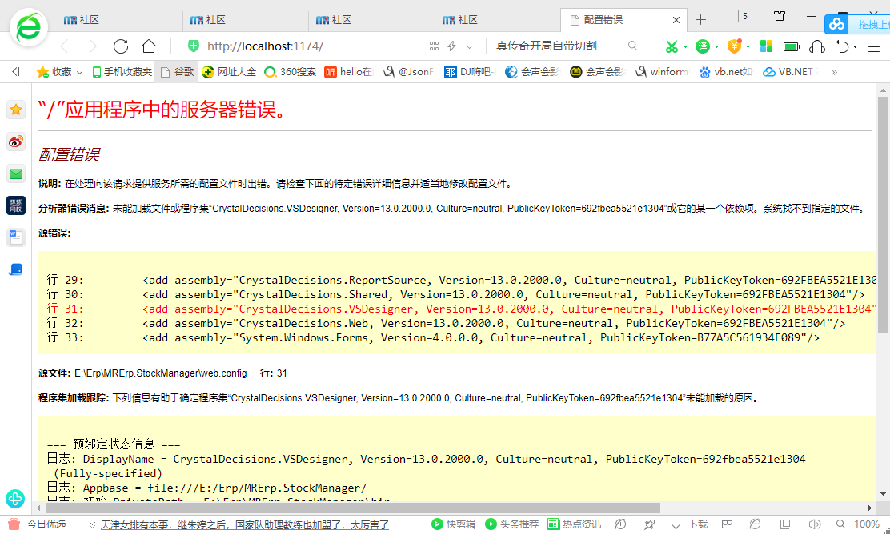Click the yuan shield wallet icon

click(x=735, y=46)
